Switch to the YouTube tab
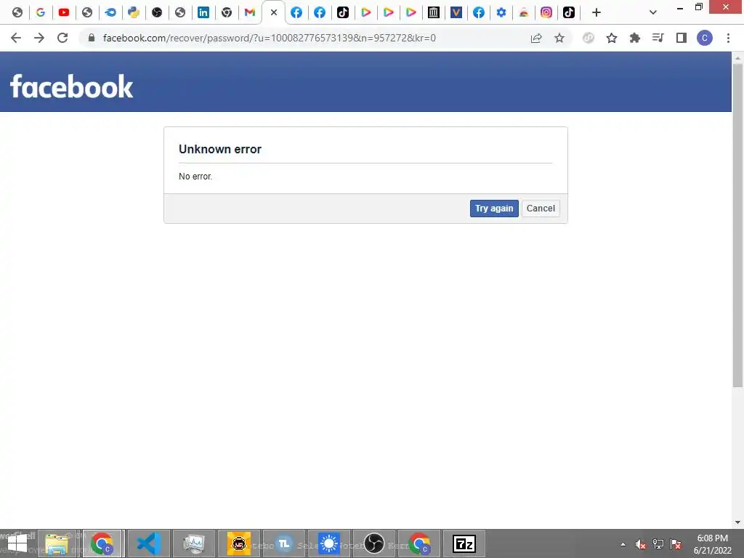 point(64,12)
